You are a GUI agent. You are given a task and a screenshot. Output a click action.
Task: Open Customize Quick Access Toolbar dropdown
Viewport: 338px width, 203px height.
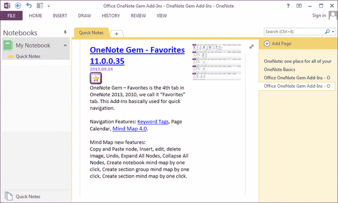point(49,6)
